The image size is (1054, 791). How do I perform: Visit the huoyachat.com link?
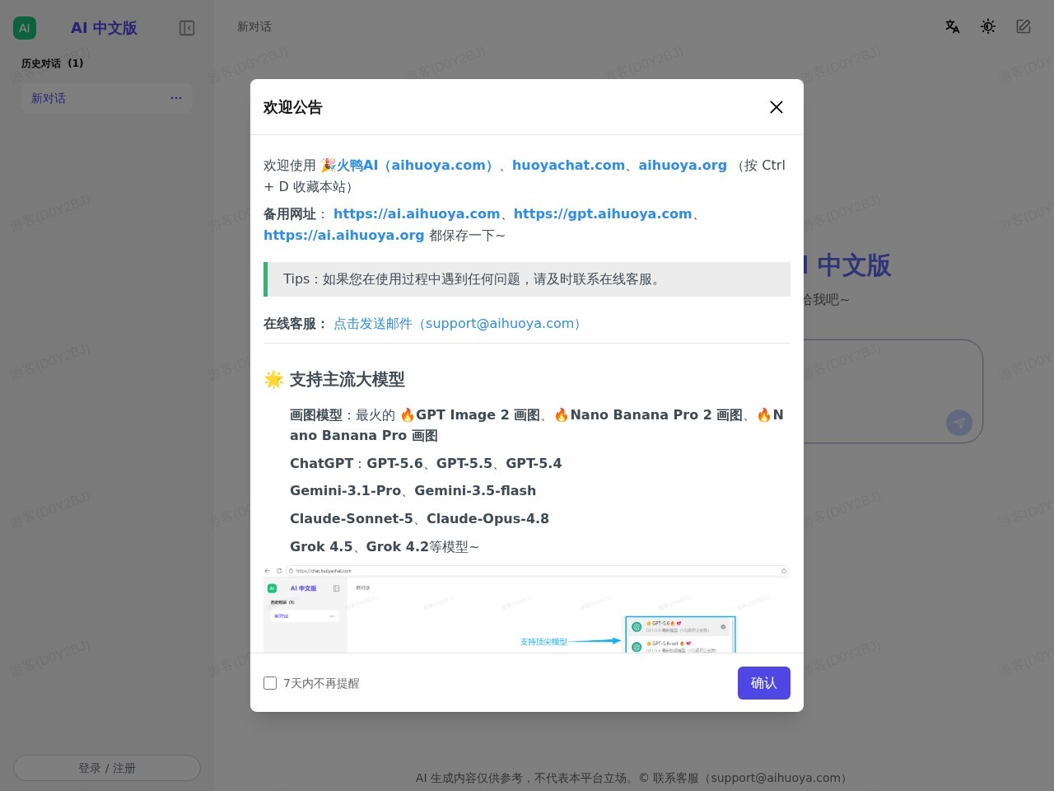[x=568, y=165]
